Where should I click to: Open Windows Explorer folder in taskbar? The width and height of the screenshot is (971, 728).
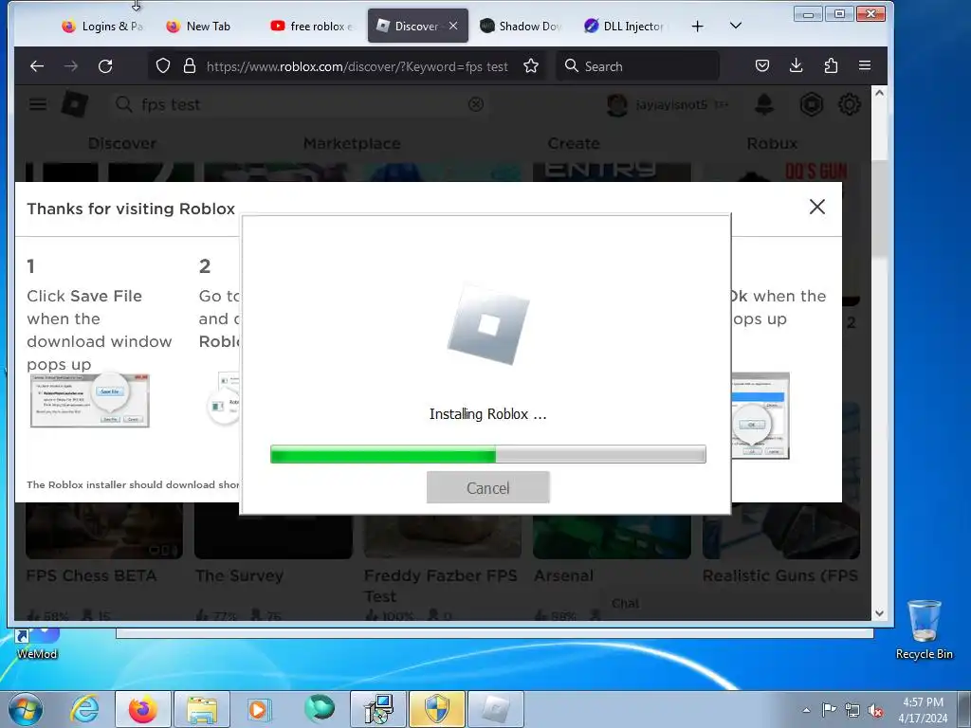click(x=202, y=709)
